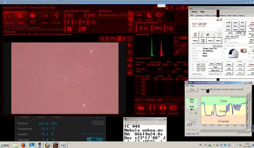This screenshot has width=254, height=148.
Task: Enable the Opposite Pos checkbox in ScopeDome
Action: (226, 42)
